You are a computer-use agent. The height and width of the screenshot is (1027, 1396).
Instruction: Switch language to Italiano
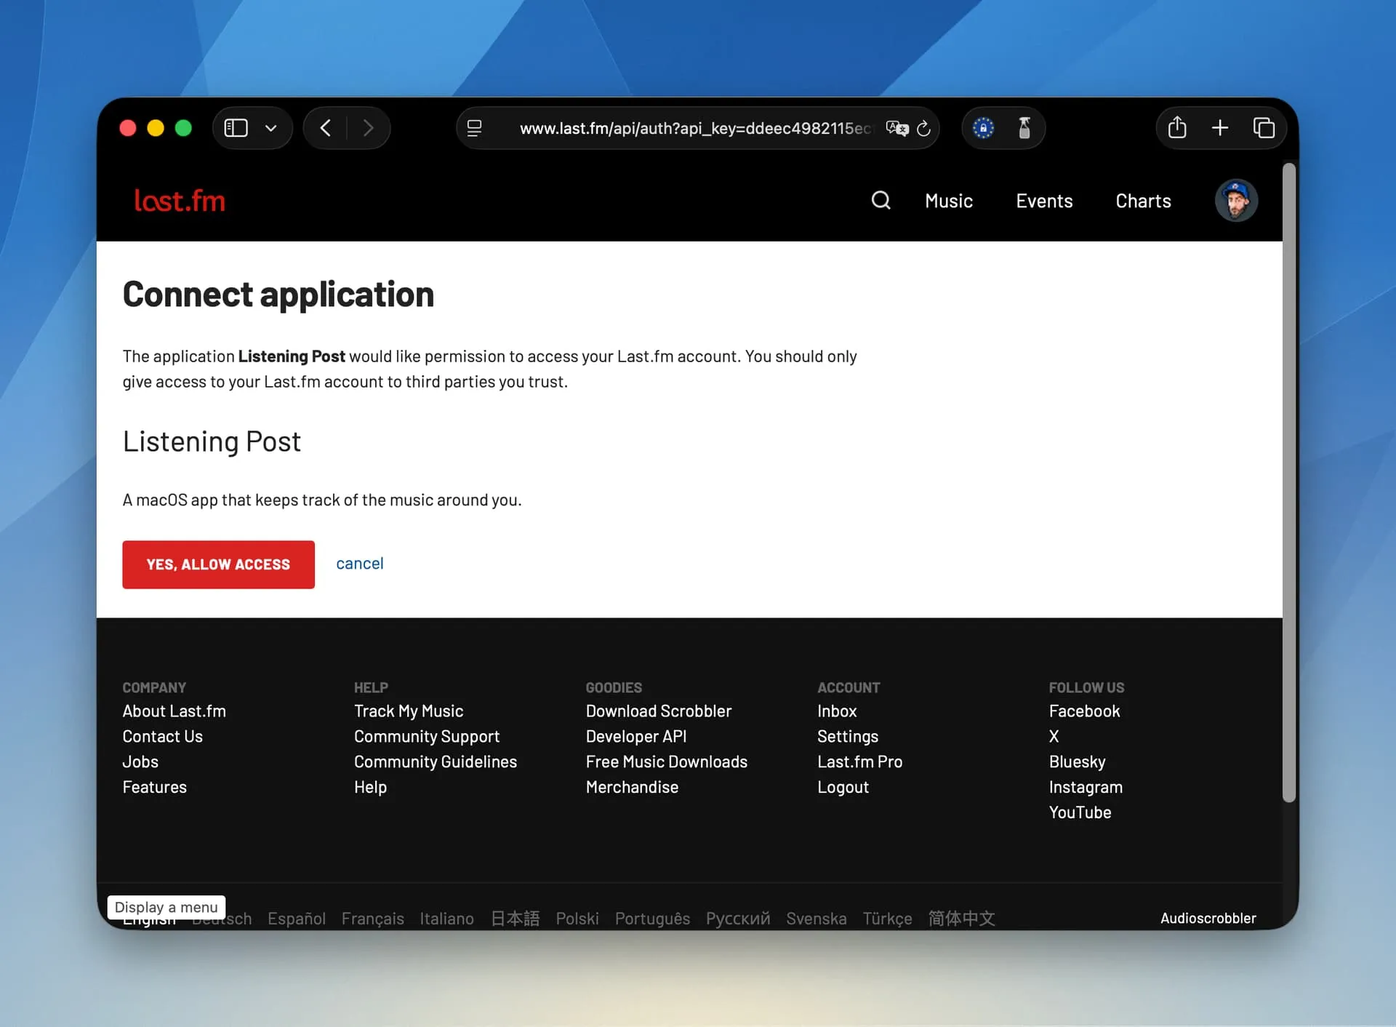click(446, 919)
